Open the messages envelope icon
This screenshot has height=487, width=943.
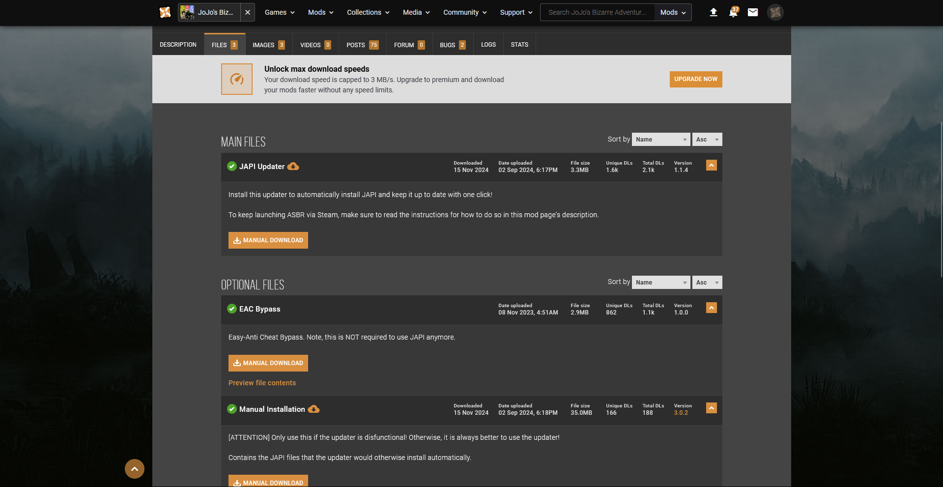click(753, 12)
